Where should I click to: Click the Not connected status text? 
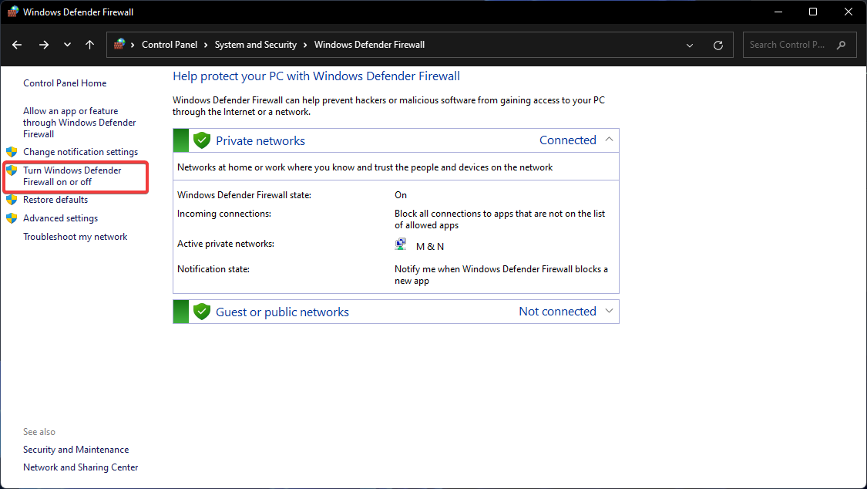click(557, 312)
